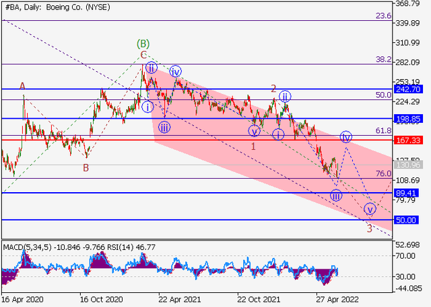Select the 310.99 price axis value
This screenshot has height=307, width=431.
407,43
